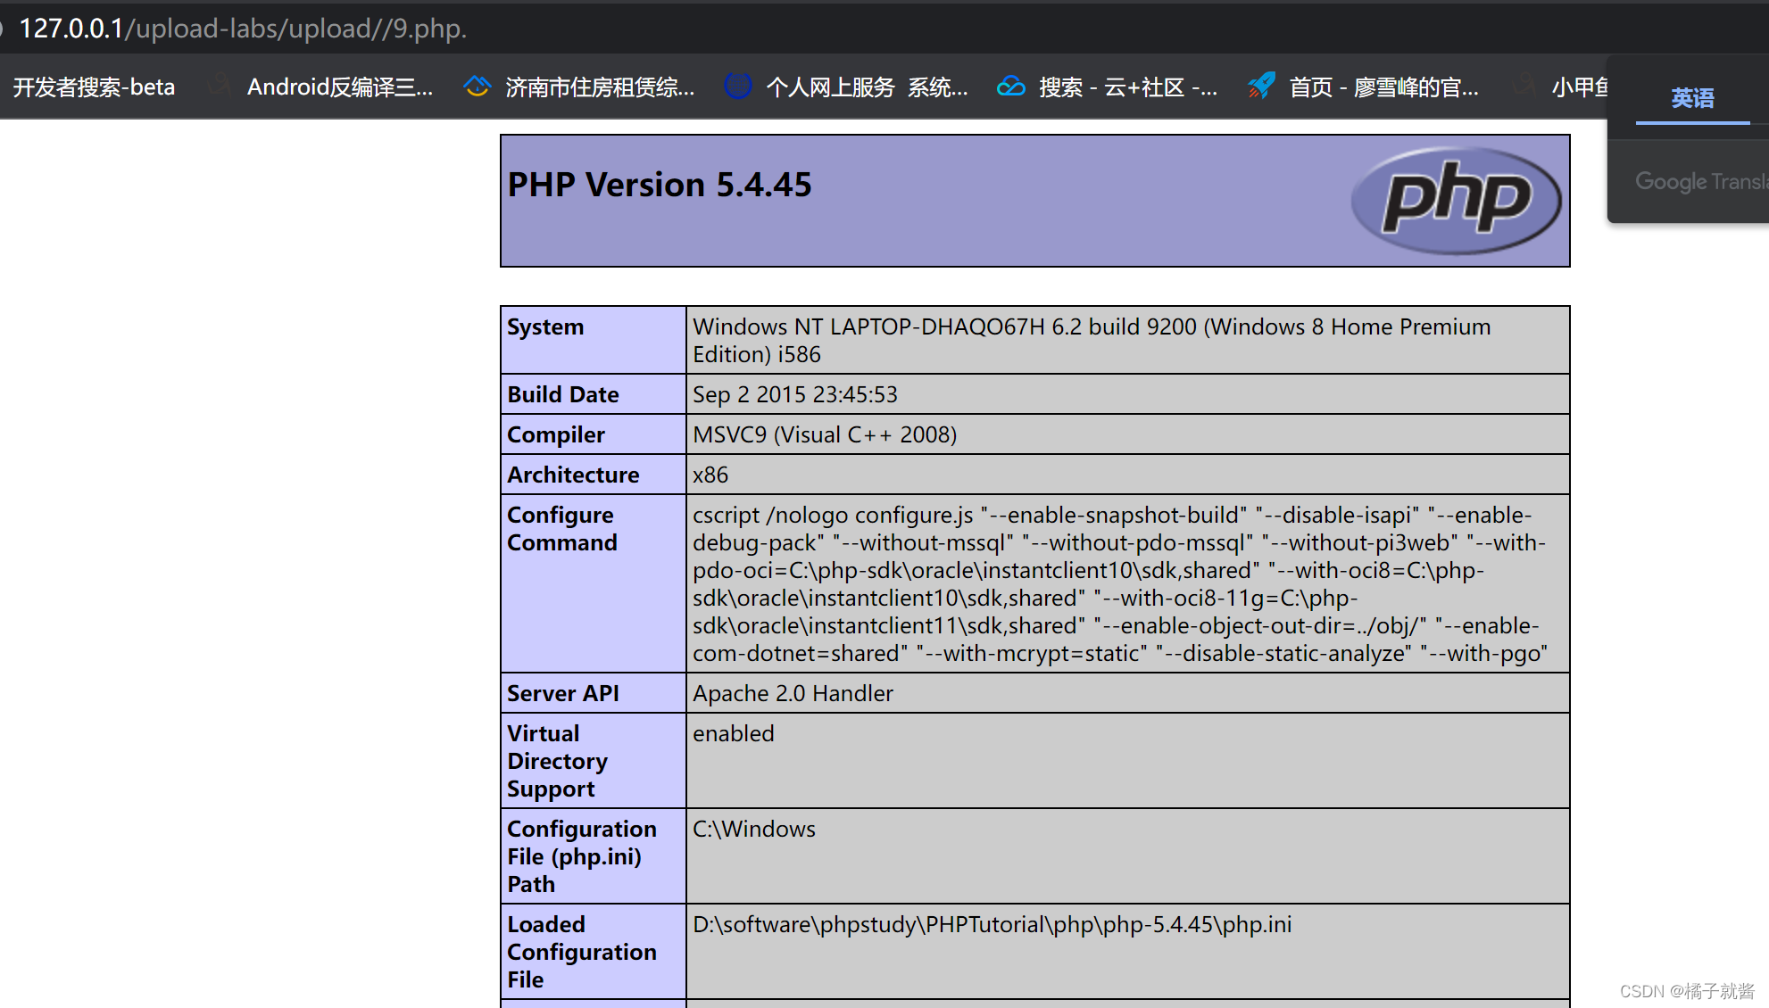Click the C:\Windows configuration path value
The height and width of the screenshot is (1008, 1769).
(x=754, y=829)
